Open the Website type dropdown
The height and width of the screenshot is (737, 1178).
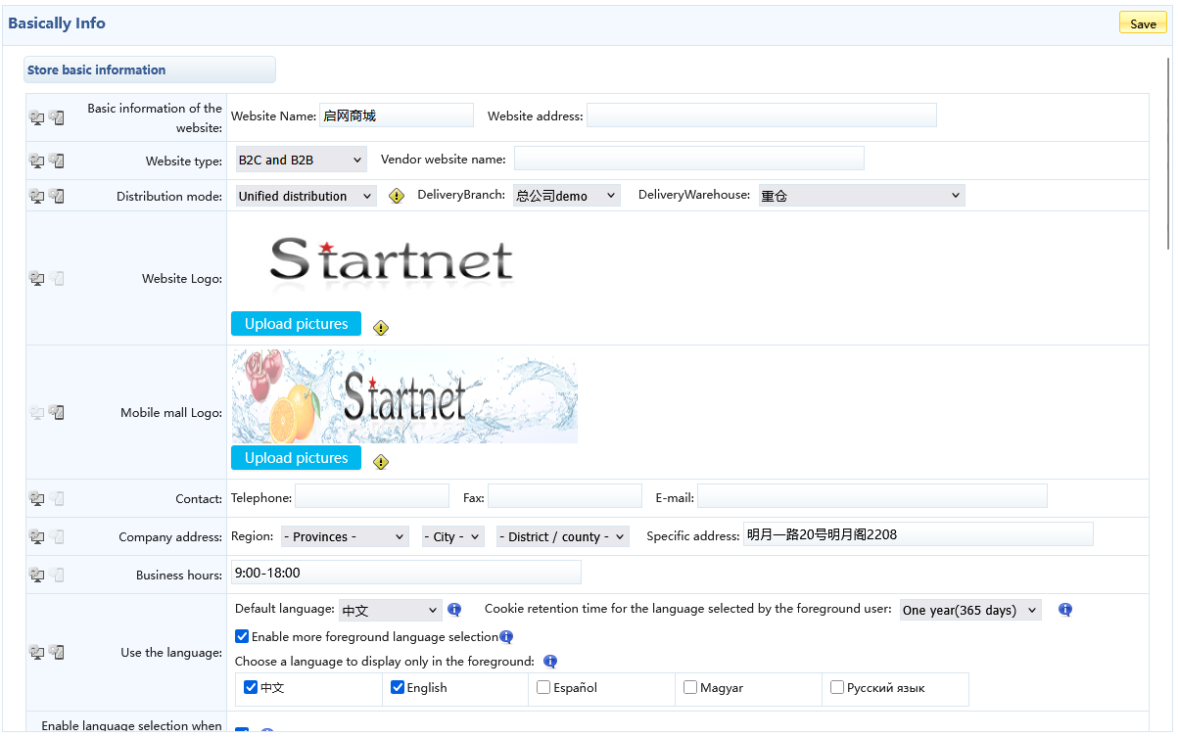[301, 160]
